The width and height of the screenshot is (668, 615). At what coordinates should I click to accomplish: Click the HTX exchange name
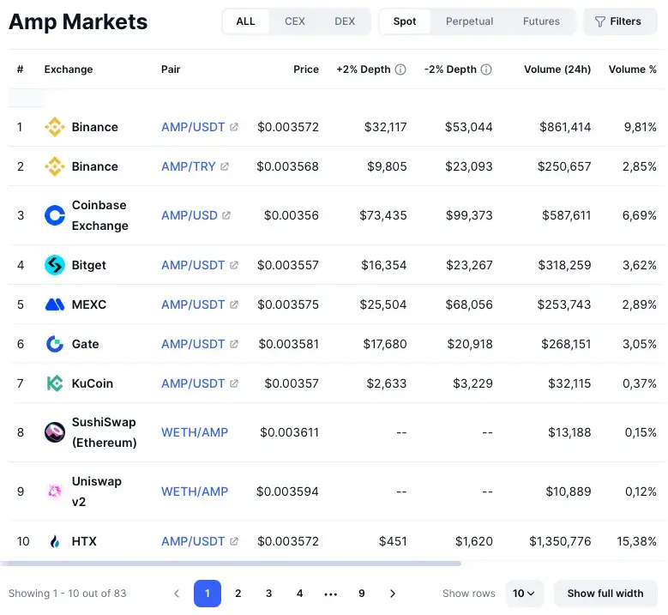click(x=84, y=541)
